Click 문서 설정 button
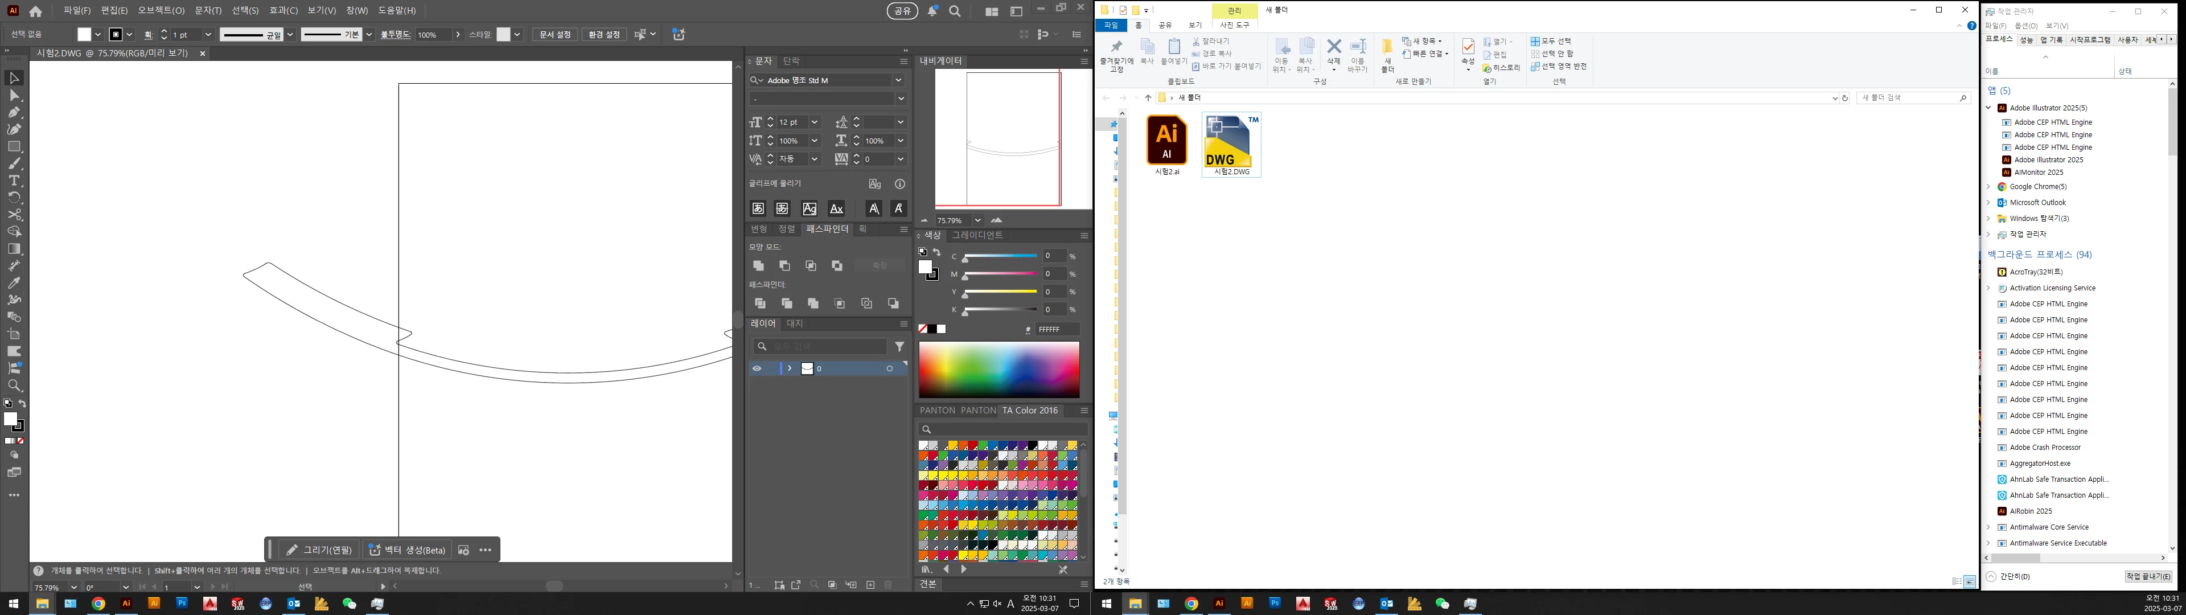The width and height of the screenshot is (2186, 615). pos(555,35)
